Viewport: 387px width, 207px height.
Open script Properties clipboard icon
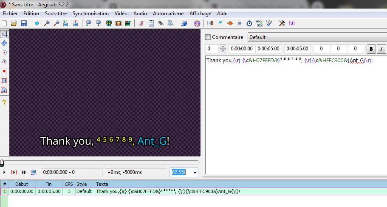[x=151, y=23]
